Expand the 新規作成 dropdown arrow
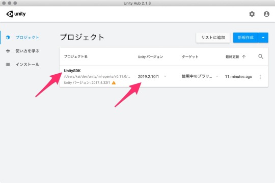 tap(263, 38)
